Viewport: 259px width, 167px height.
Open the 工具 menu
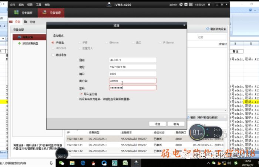point(38,4)
